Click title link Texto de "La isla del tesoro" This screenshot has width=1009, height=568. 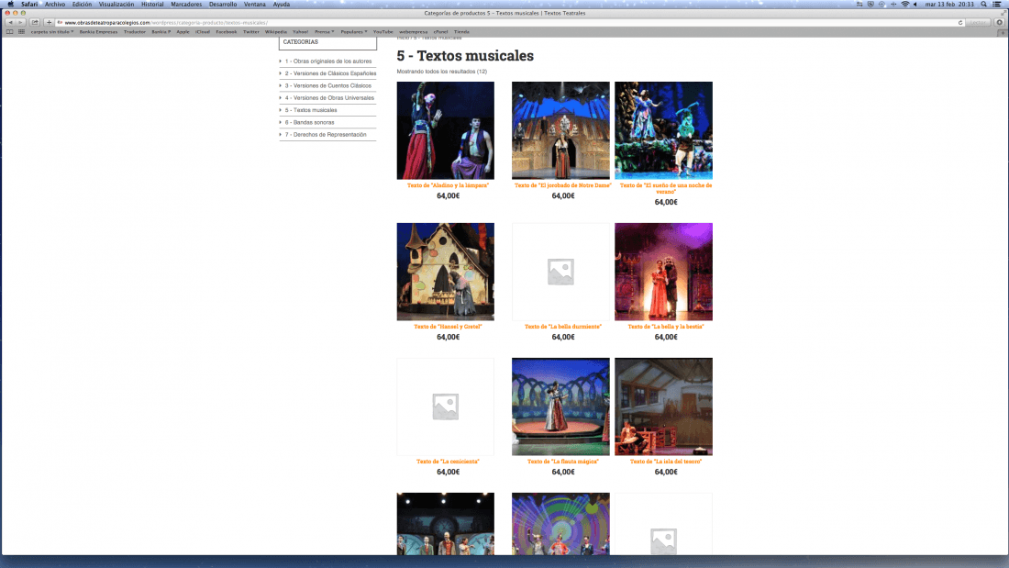tap(665, 462)
